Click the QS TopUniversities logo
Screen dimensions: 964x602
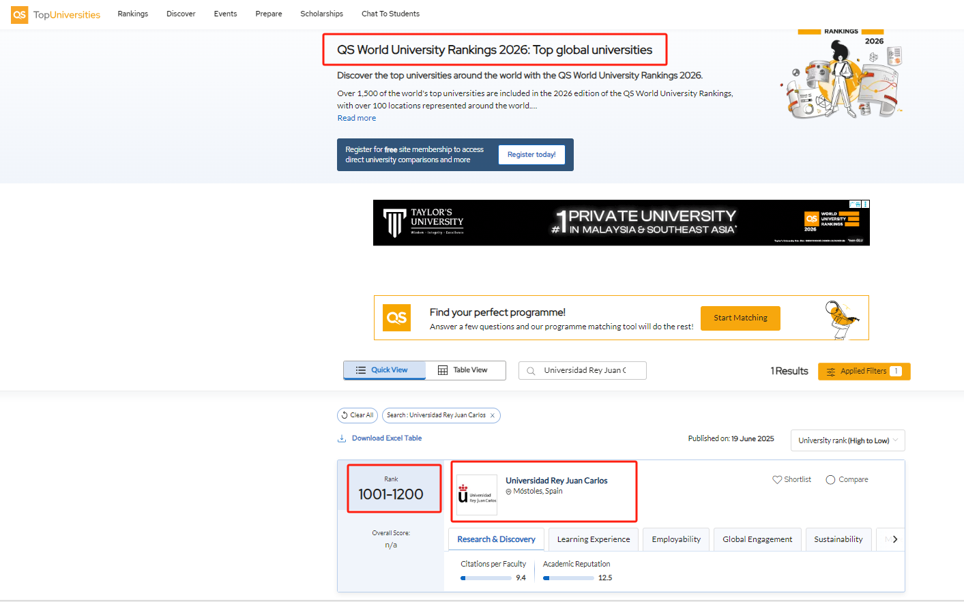click(x=55, y=14)
